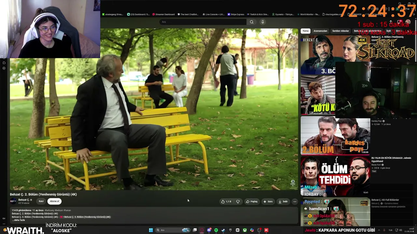The image size is (417, 234).
Task: Select the 'Tümü' filter chip
Action: click(305, 31)
